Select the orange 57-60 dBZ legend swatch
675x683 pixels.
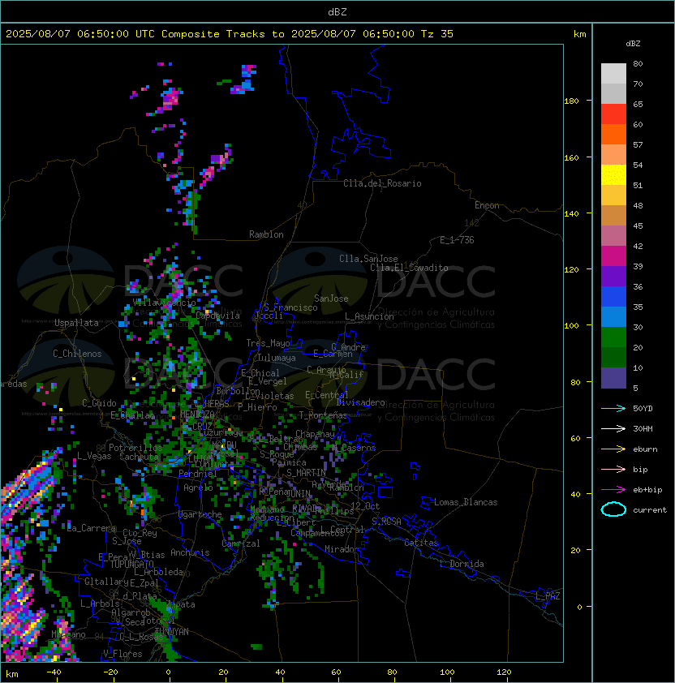point(613,135)
